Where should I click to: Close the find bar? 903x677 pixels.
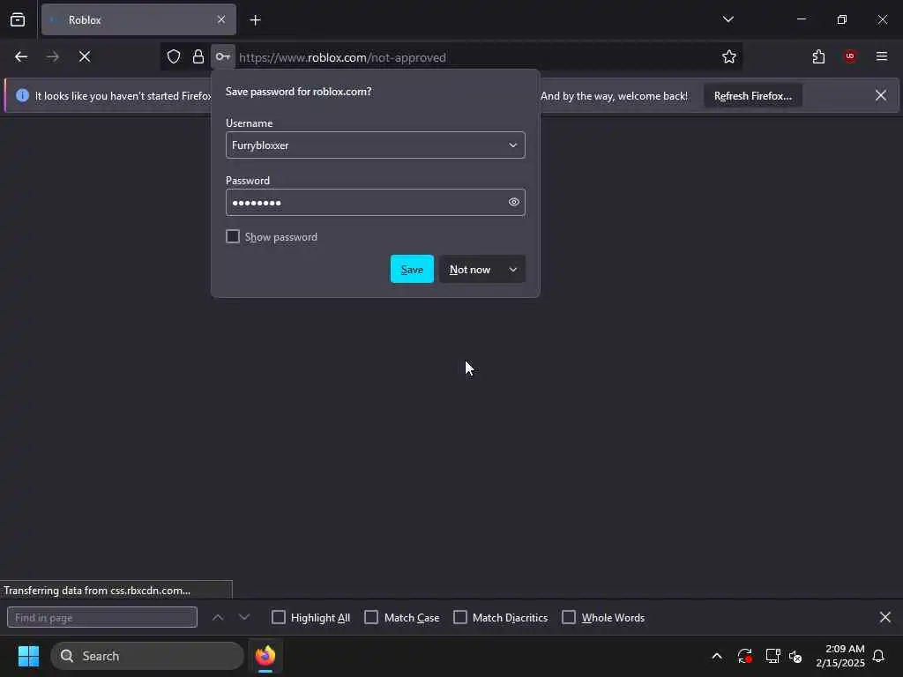885,618
